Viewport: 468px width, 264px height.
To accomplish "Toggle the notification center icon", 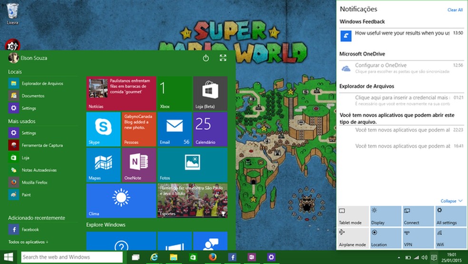I will pos(434,257).
